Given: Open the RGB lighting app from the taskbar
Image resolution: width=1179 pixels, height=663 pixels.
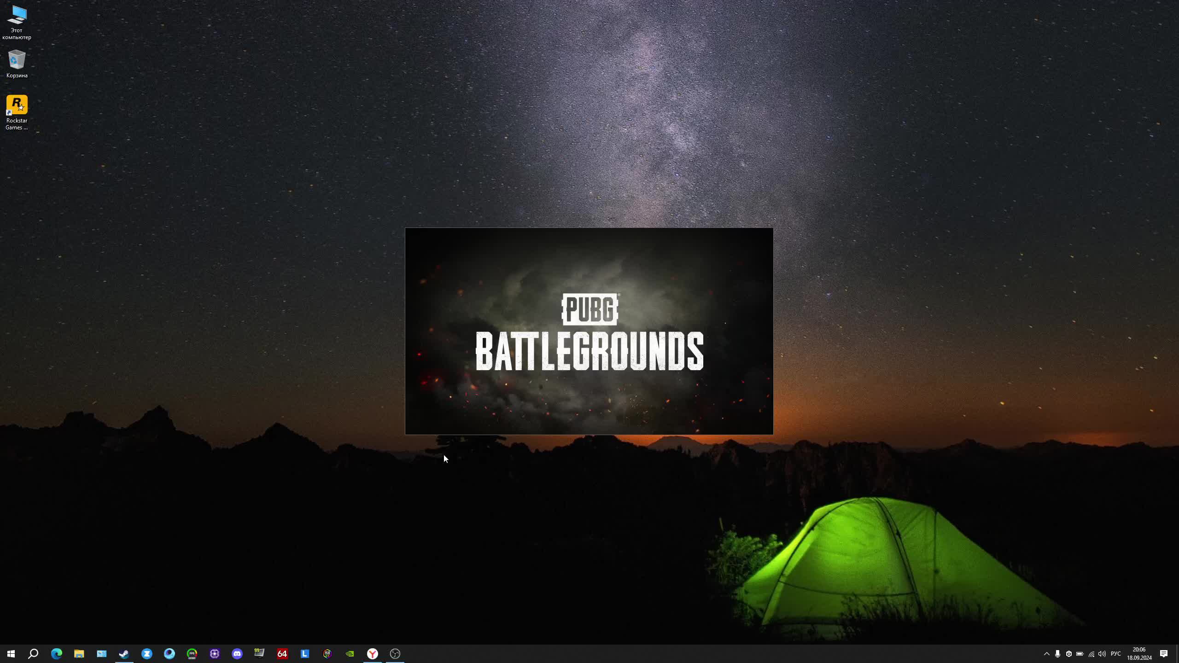Looking at the screenshot, I should pos(327,653).
